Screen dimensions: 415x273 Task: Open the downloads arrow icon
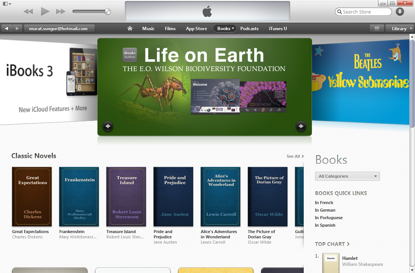[400, 12]
